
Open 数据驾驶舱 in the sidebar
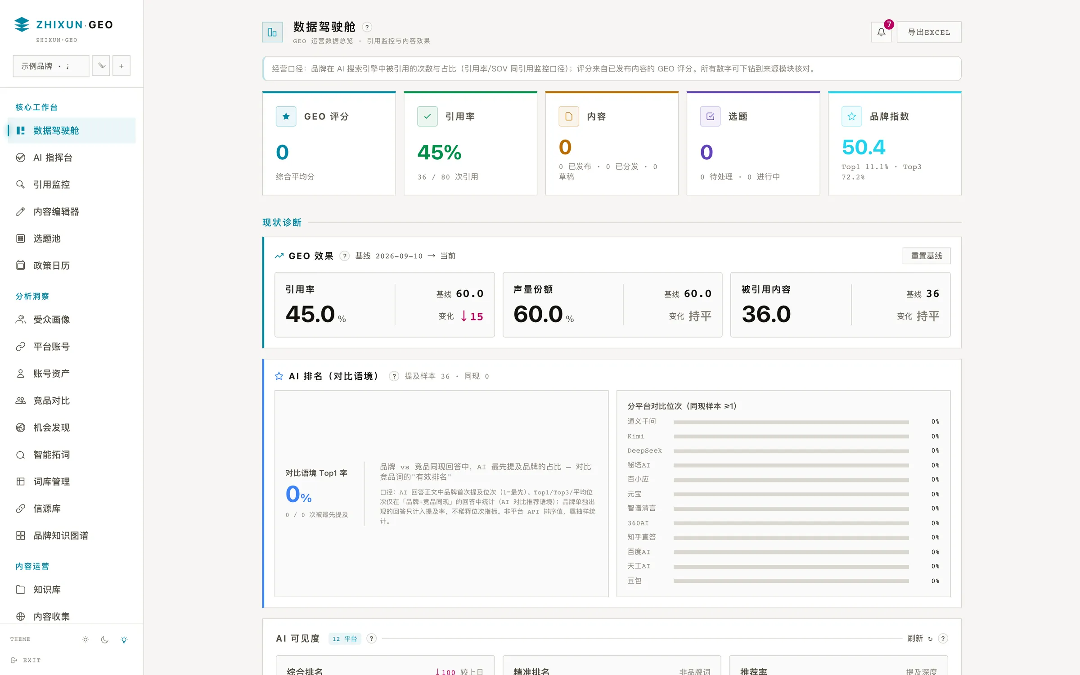point(72,130)
